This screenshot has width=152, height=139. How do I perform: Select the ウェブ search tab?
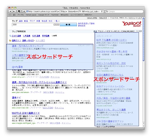[15, 21]
